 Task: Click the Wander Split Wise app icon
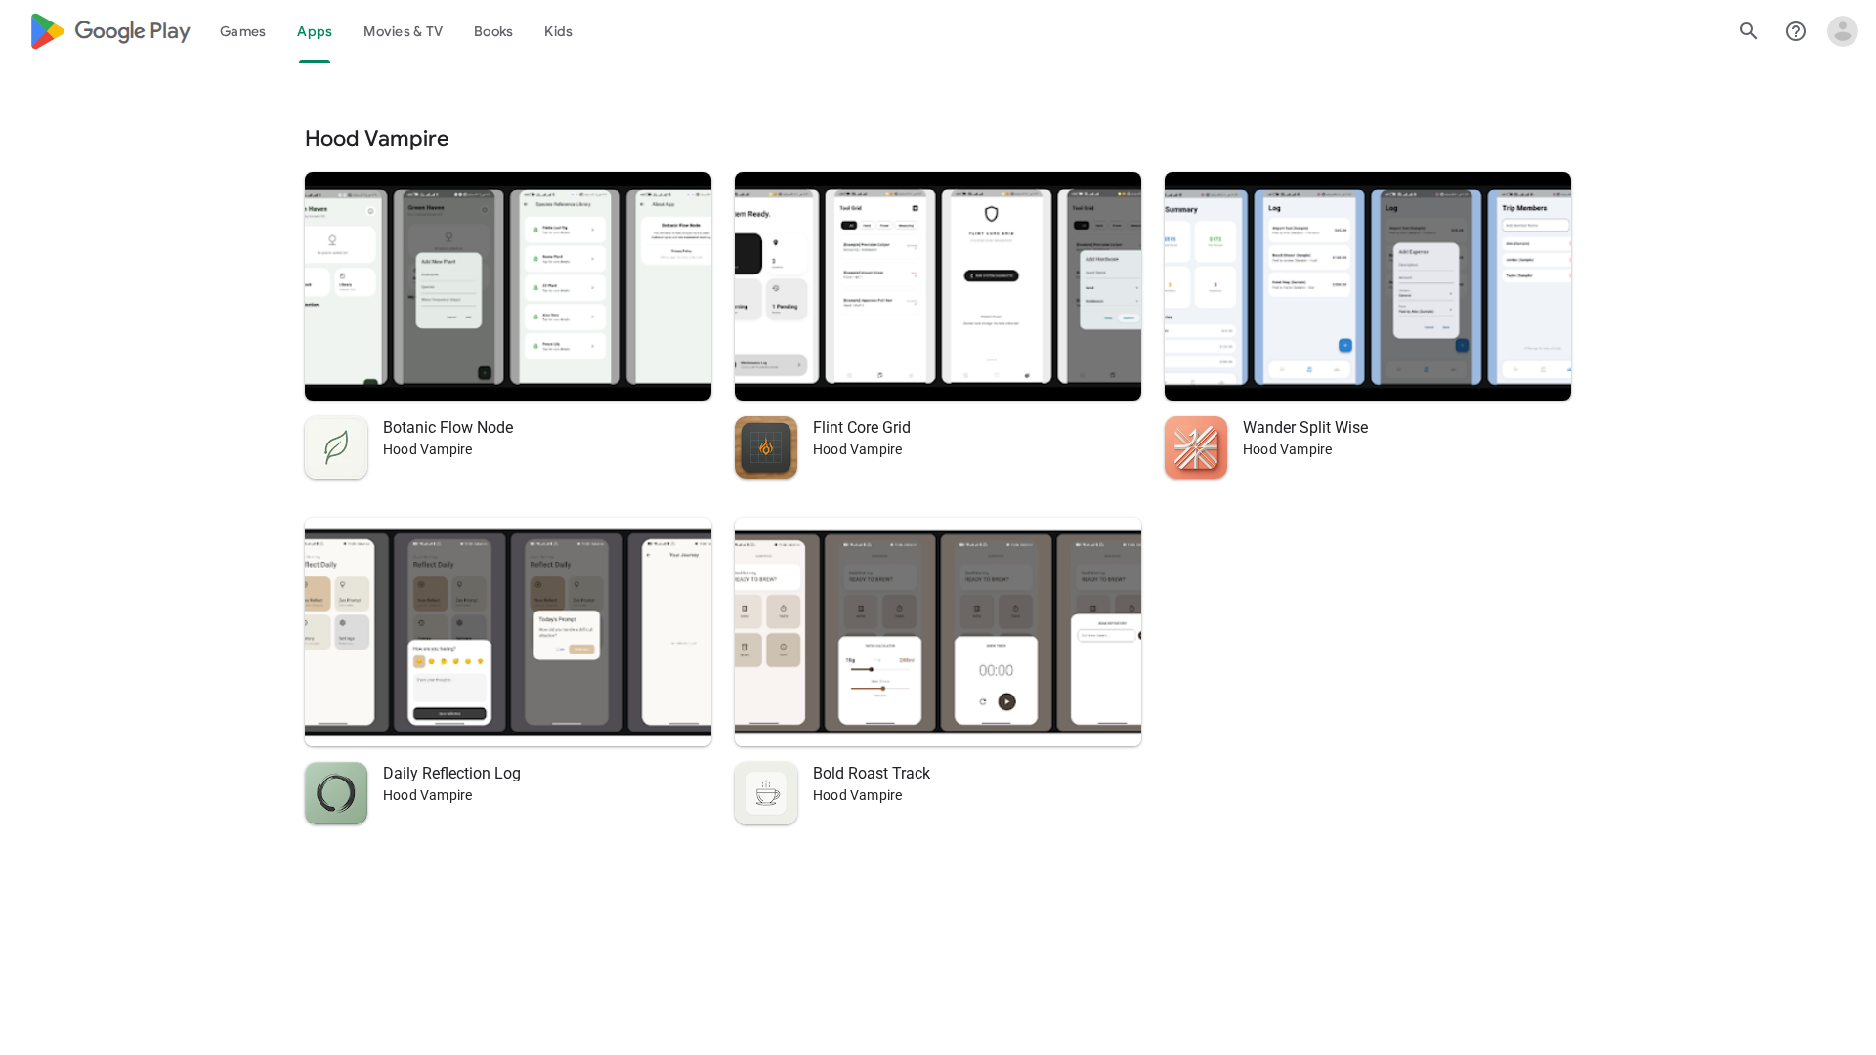[1196, 447]
